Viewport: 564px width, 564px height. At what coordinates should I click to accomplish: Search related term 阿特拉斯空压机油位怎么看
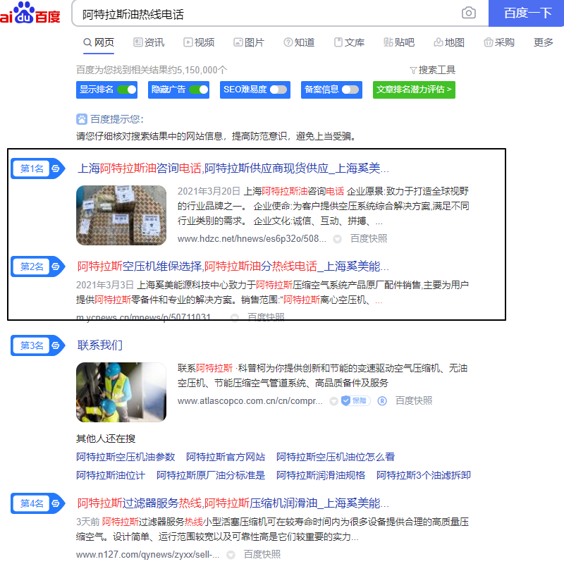point(336,457)
